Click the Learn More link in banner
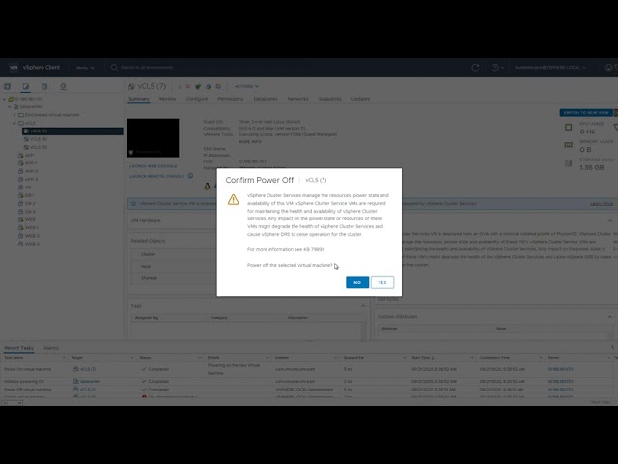Screen dimensions: 618x464 pos(602,204)
